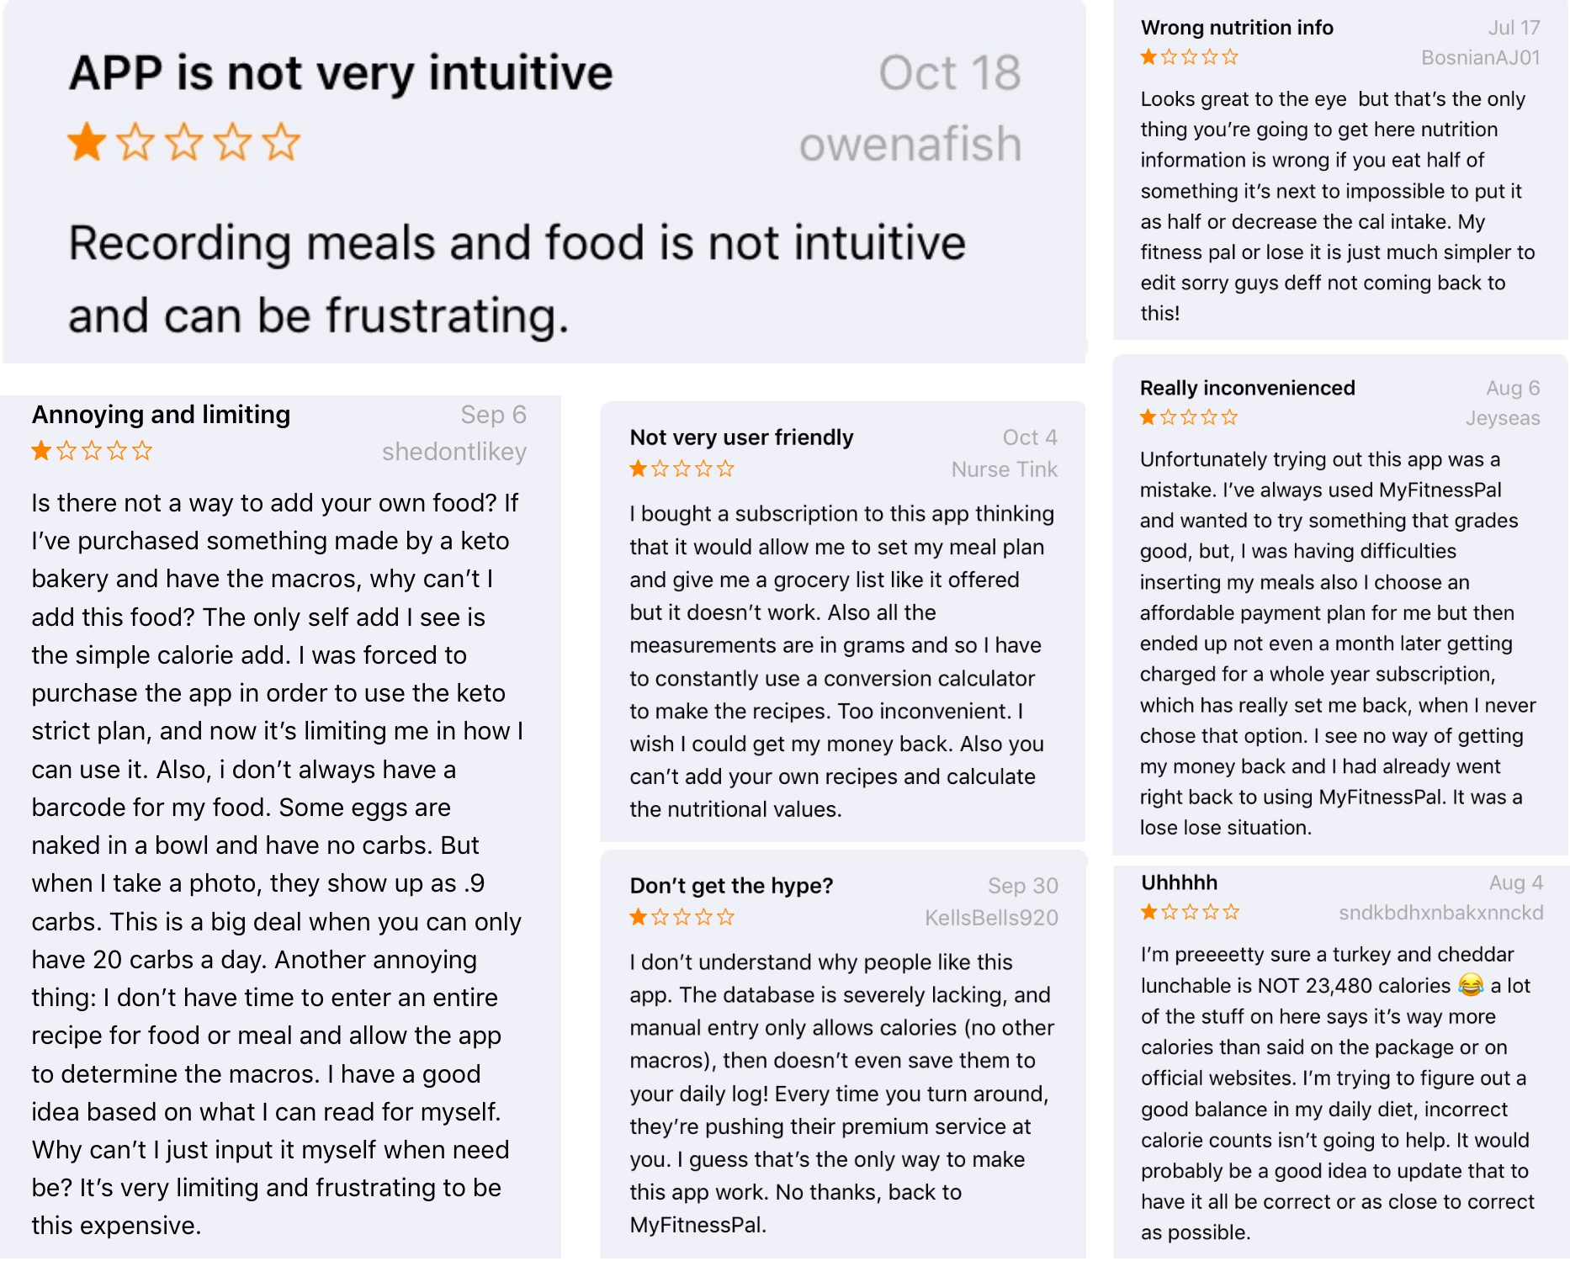Open the APP is not very intuitive title
The image size is (1570, 1261).
[x=341, y=72]
